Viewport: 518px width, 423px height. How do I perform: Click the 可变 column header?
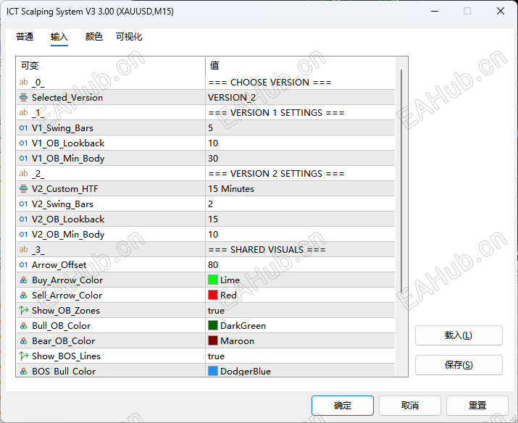pos(111,65)
